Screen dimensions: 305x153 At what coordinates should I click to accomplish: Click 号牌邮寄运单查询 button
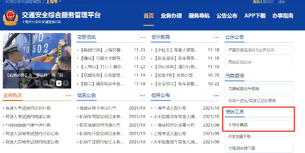coord(259,89)
